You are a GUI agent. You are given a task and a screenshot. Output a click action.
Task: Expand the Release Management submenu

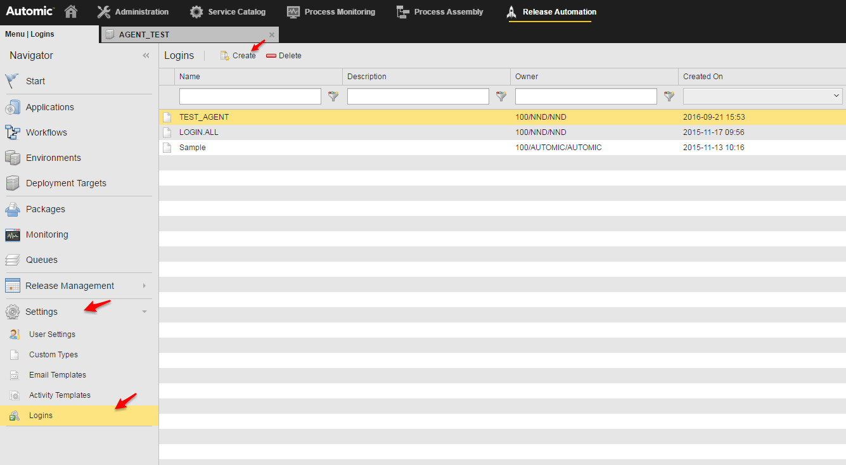pos(146,286)
